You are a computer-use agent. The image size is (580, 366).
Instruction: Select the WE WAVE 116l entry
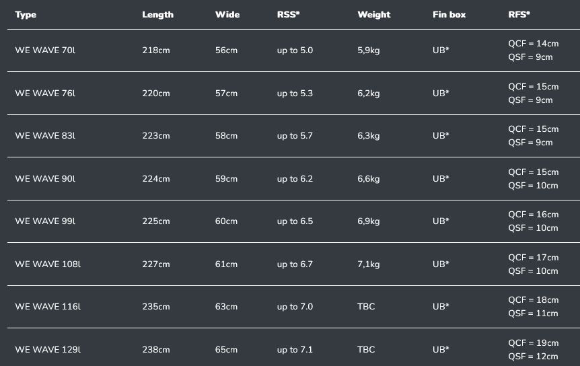(x=48, y=307)
